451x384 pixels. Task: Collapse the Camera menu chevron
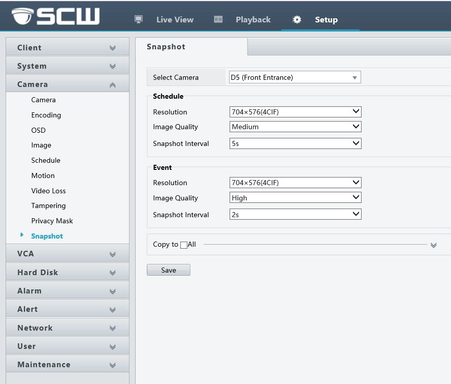tap(112, 85)
